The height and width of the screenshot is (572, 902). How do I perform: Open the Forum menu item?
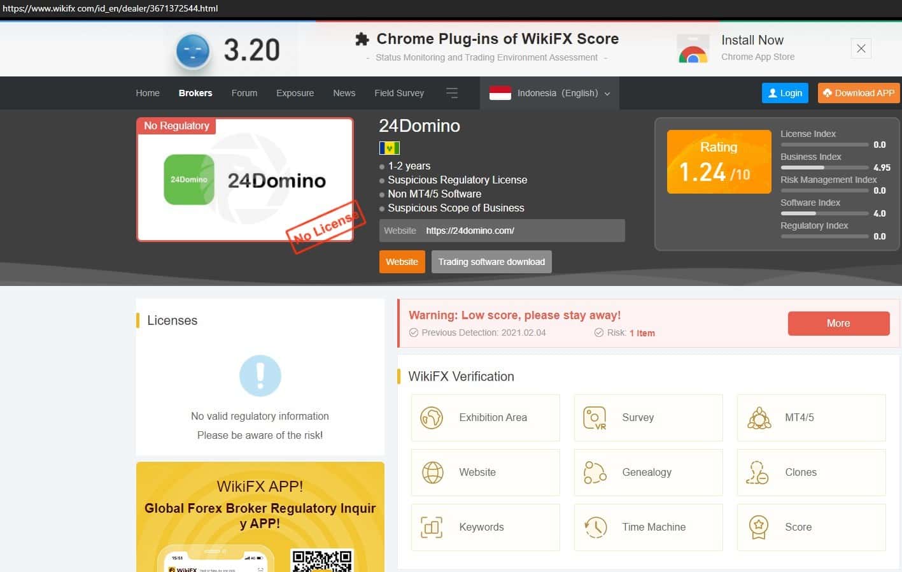pos(244,93)
